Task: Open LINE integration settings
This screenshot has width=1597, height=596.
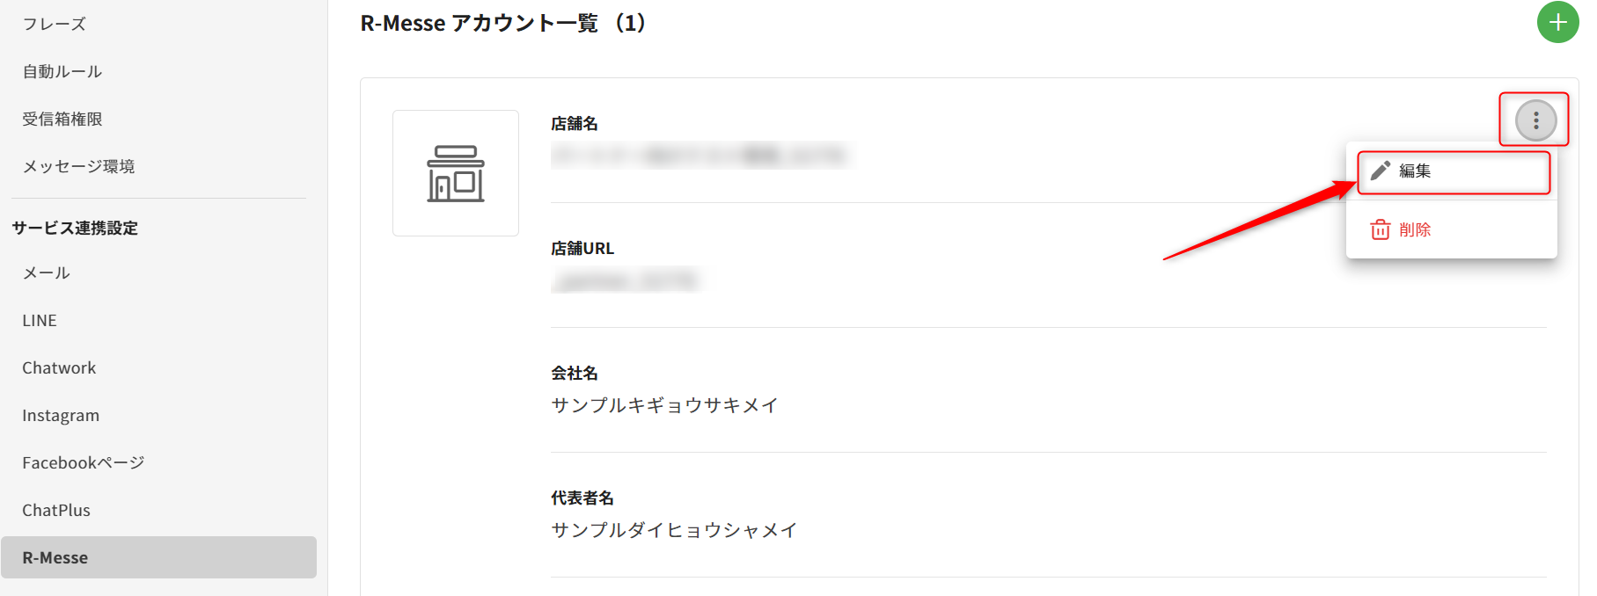Action: point(40,321)
